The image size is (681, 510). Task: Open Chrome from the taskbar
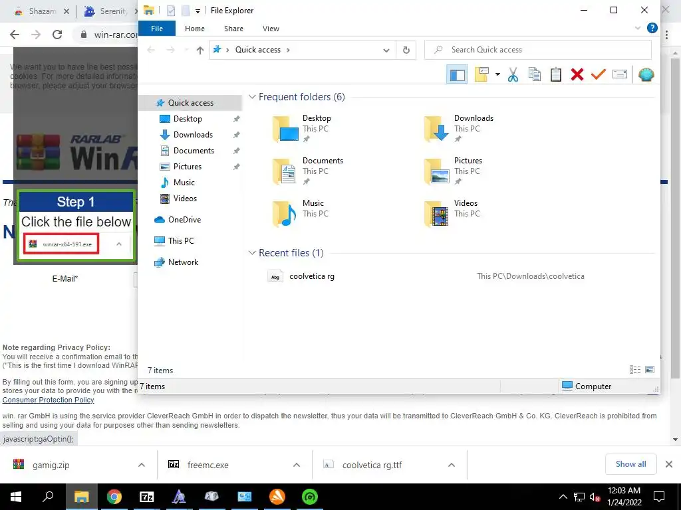[x=114, y=497]
